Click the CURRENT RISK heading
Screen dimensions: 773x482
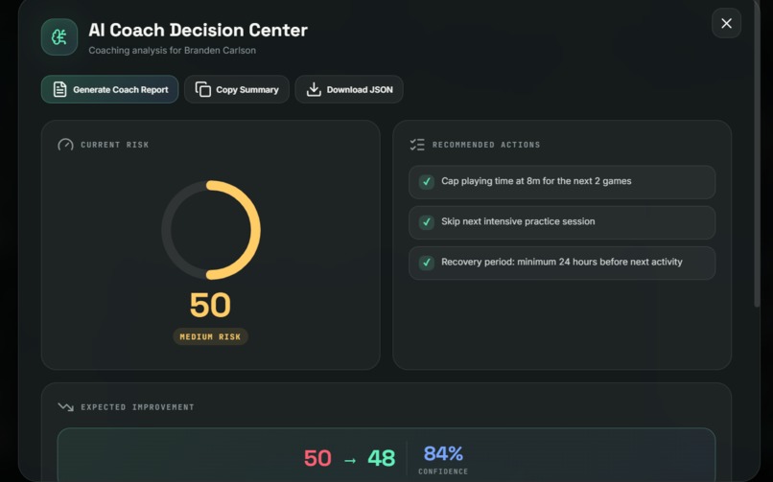tap(115, 145)
